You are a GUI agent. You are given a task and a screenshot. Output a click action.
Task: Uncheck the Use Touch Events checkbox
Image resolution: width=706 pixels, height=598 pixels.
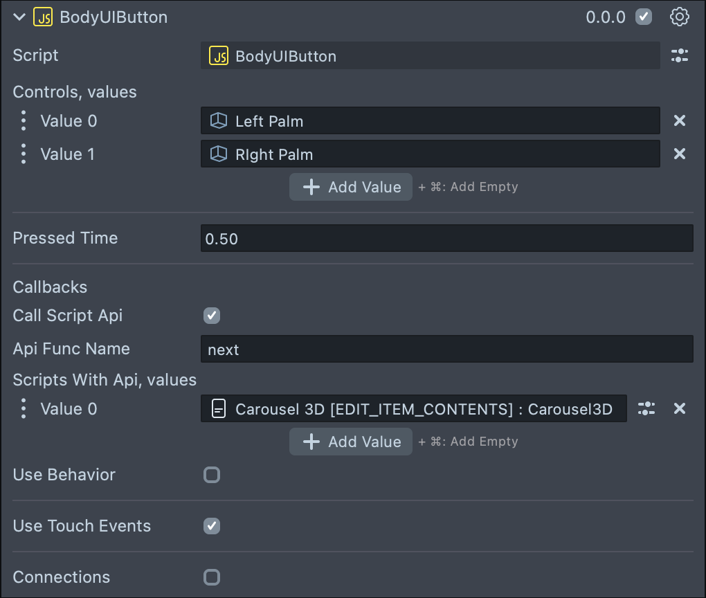tap(212, 526)
